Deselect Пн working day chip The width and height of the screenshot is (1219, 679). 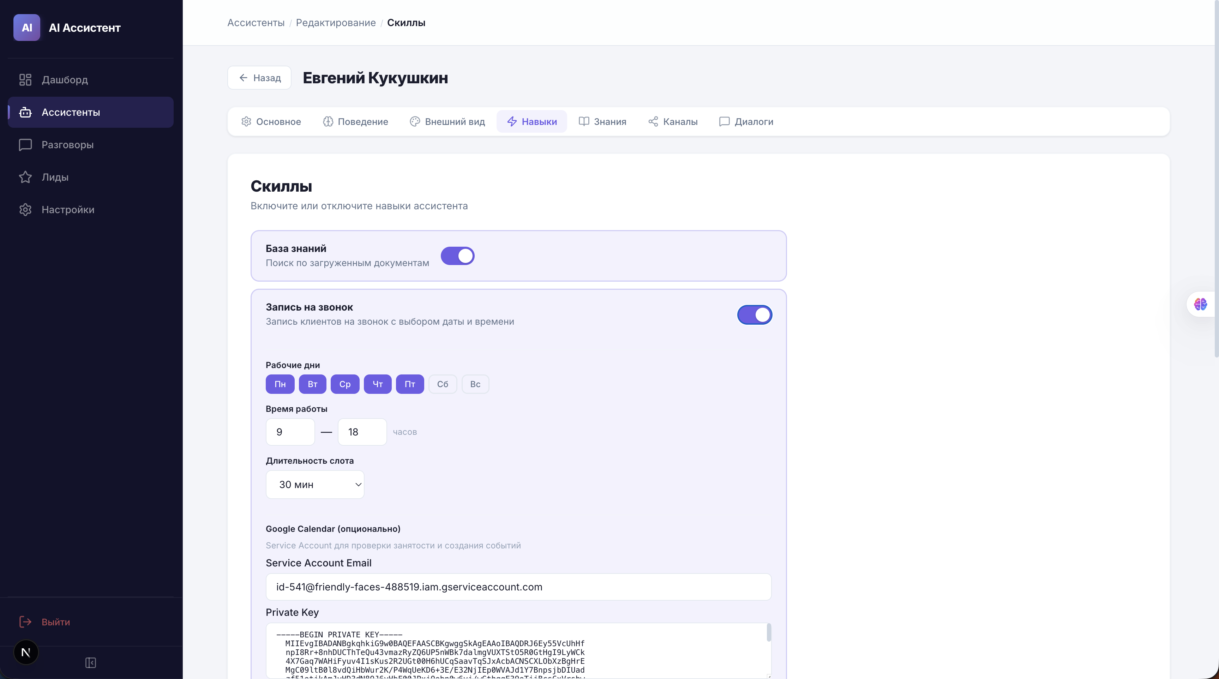(x=280, y=384)
